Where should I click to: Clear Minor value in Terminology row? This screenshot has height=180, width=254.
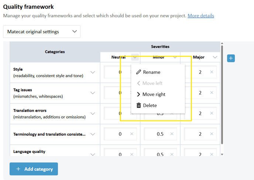172,134
